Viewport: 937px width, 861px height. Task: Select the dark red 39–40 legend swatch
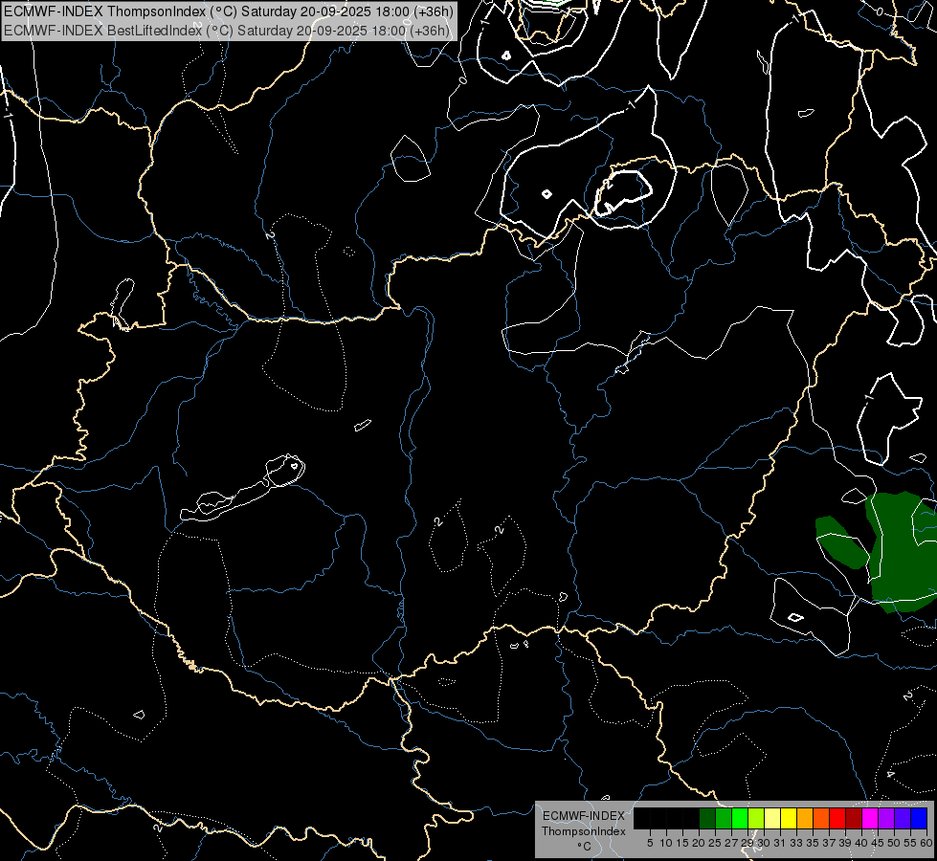[x=854, y=818]
